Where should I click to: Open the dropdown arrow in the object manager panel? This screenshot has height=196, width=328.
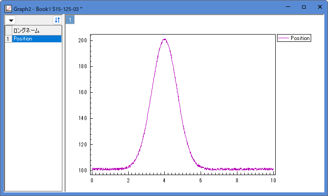[10, 20]
